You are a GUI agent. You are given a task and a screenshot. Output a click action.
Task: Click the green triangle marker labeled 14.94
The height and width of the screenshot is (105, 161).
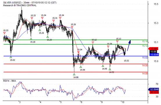pyautogui.click(x=81, y=67)
